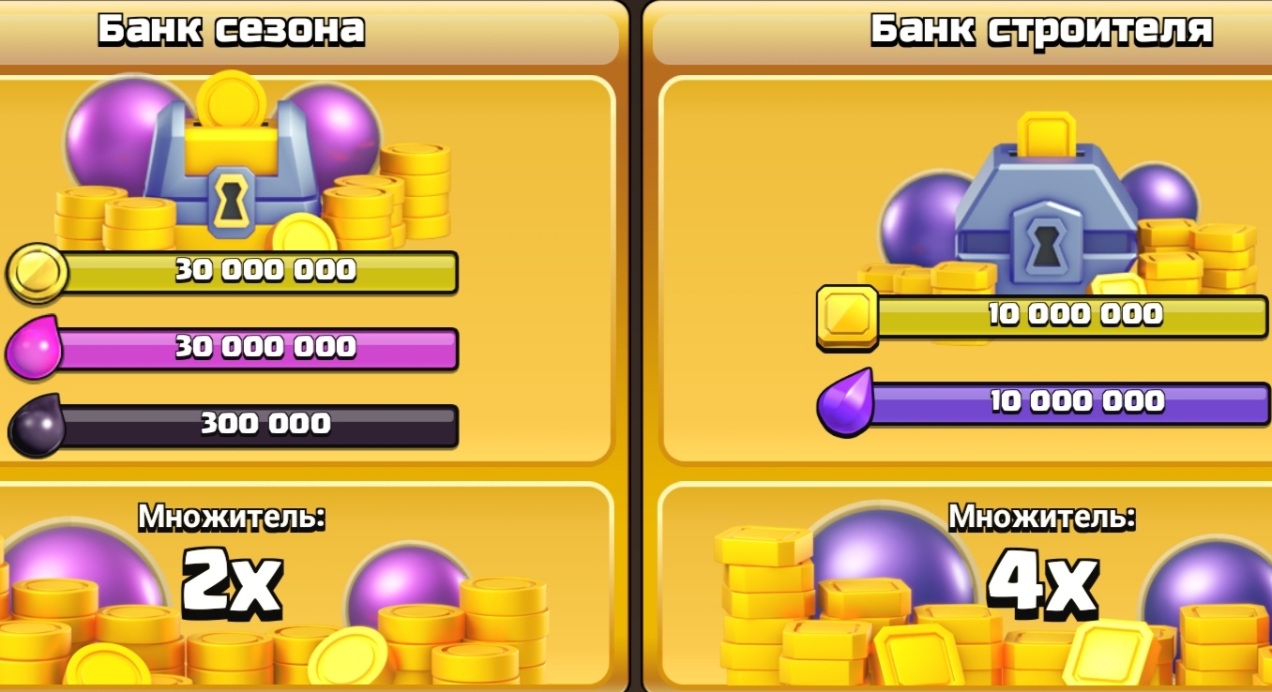Tap the dark elixir drop icon
1272x692 pixels.
click(37, 425)
